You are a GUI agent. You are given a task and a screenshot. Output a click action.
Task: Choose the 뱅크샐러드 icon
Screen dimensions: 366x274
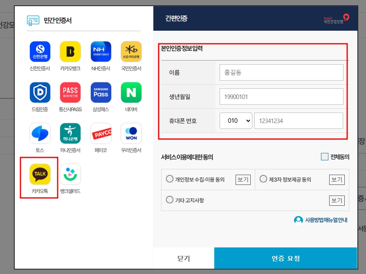click(70, 174)
